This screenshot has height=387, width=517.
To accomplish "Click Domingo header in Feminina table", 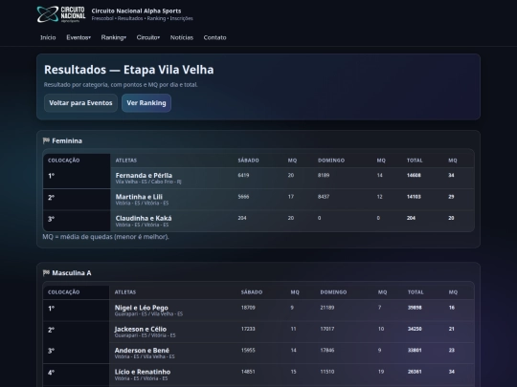I will click(331, 161).
